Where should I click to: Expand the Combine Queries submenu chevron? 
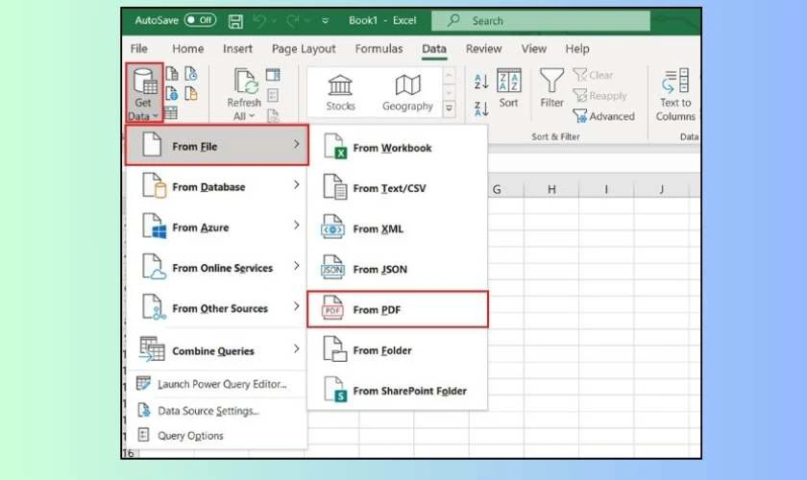click(297, 348)
